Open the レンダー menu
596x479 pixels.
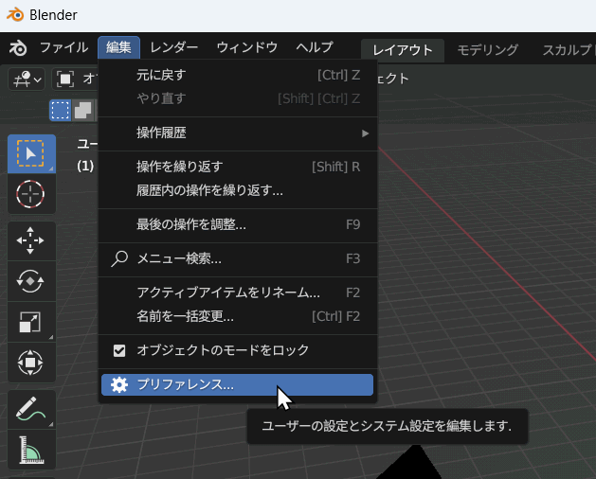pyautogui.click(x=173, y=48)
